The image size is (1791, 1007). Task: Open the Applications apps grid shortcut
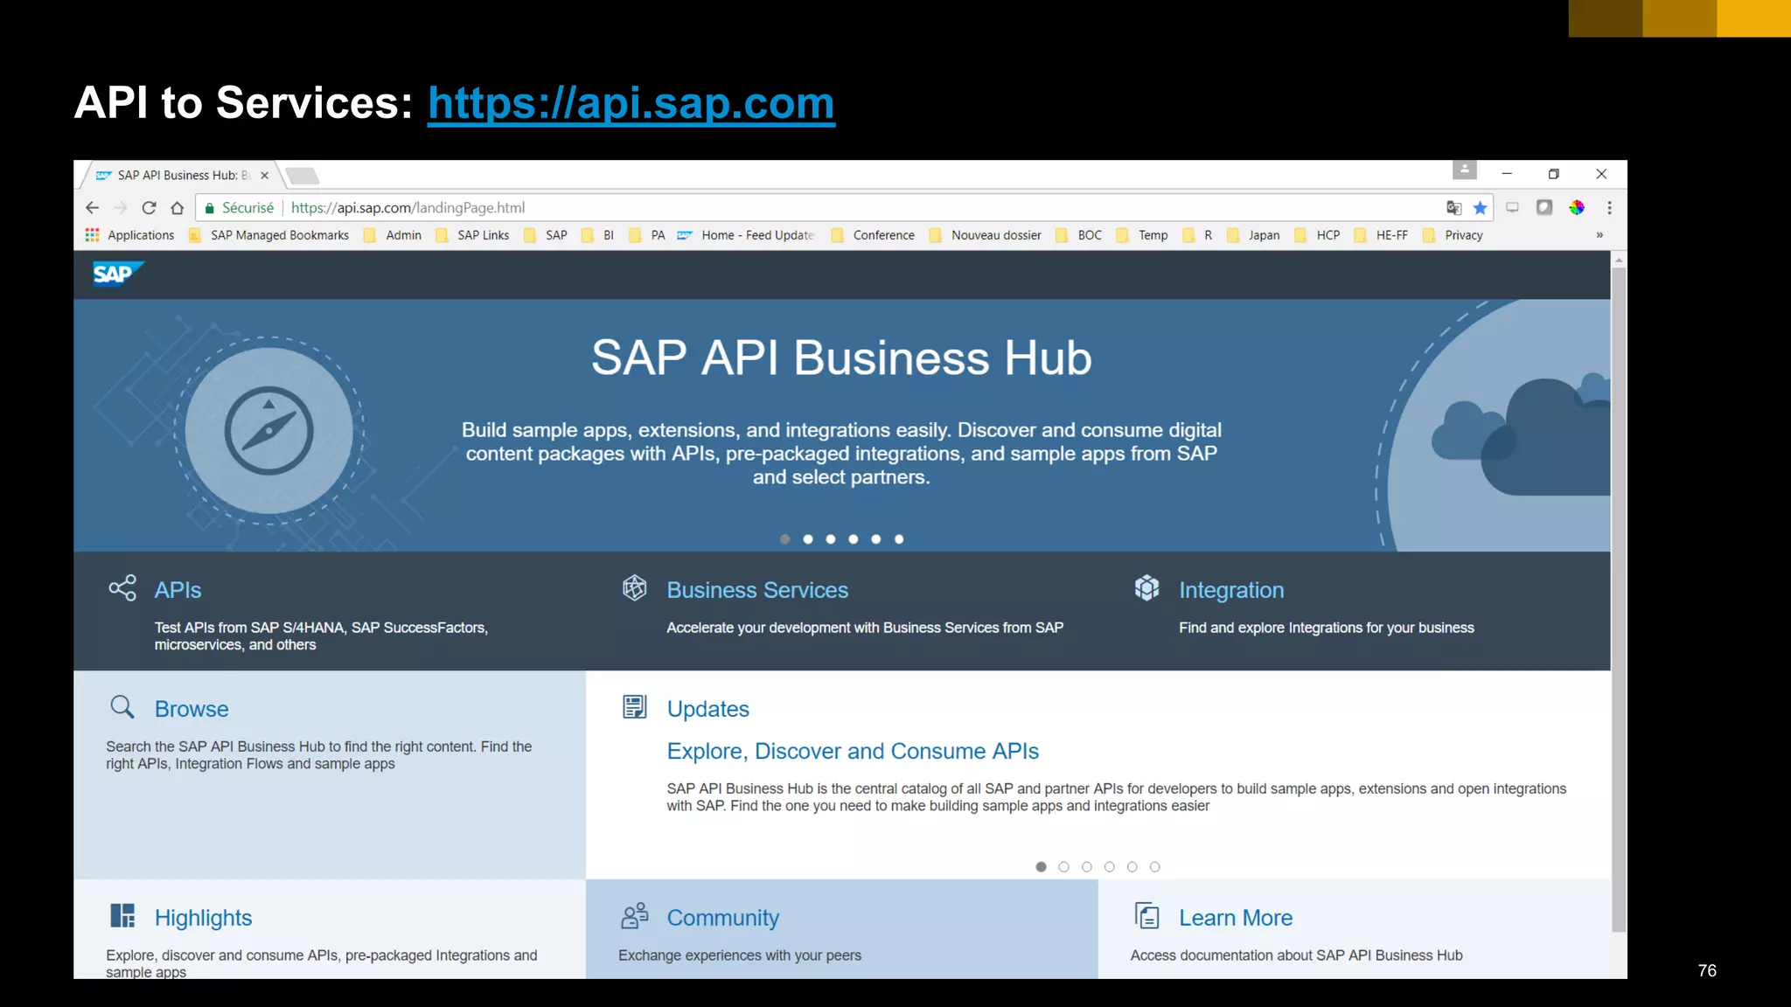click(x=129, y=235)
